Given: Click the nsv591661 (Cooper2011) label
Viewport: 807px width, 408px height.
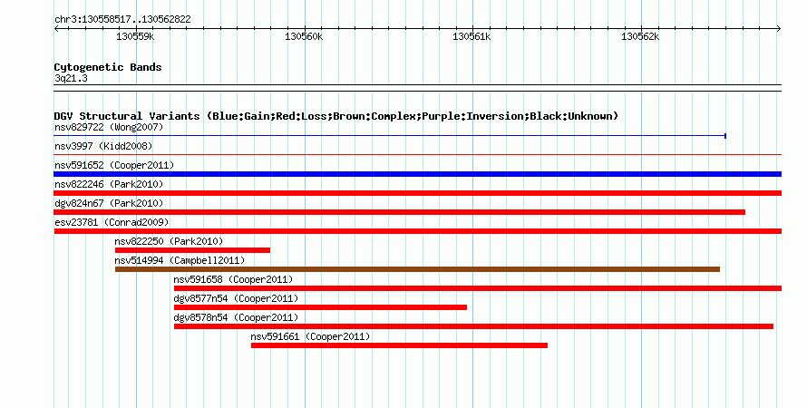Looking at the screenshot, I should click(x=310, y=336).
